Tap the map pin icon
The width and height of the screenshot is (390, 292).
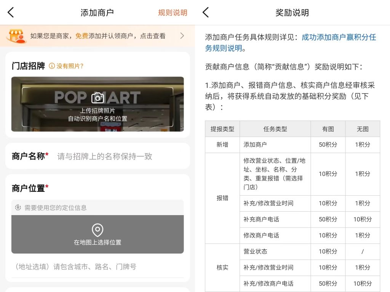pos(97,230)
